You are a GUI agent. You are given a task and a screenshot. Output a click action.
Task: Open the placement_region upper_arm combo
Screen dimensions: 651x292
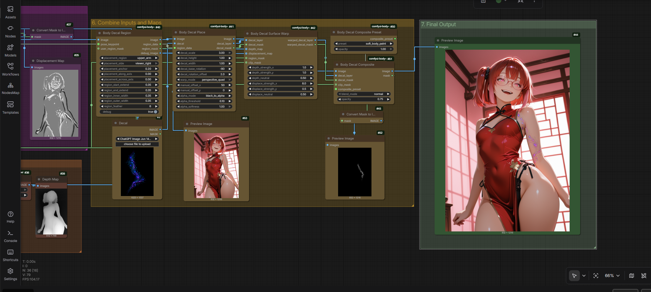click(x=129, y=58)
